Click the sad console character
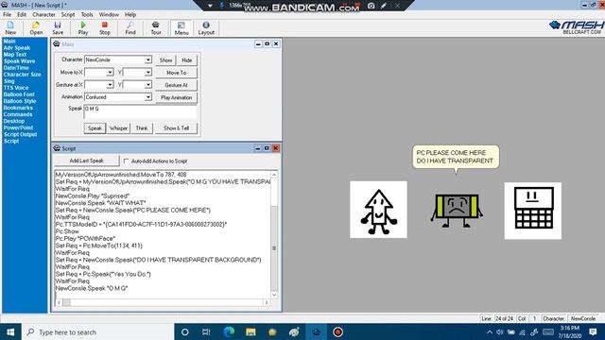Viewport: 605px width, 340px height. pos(457,210)
